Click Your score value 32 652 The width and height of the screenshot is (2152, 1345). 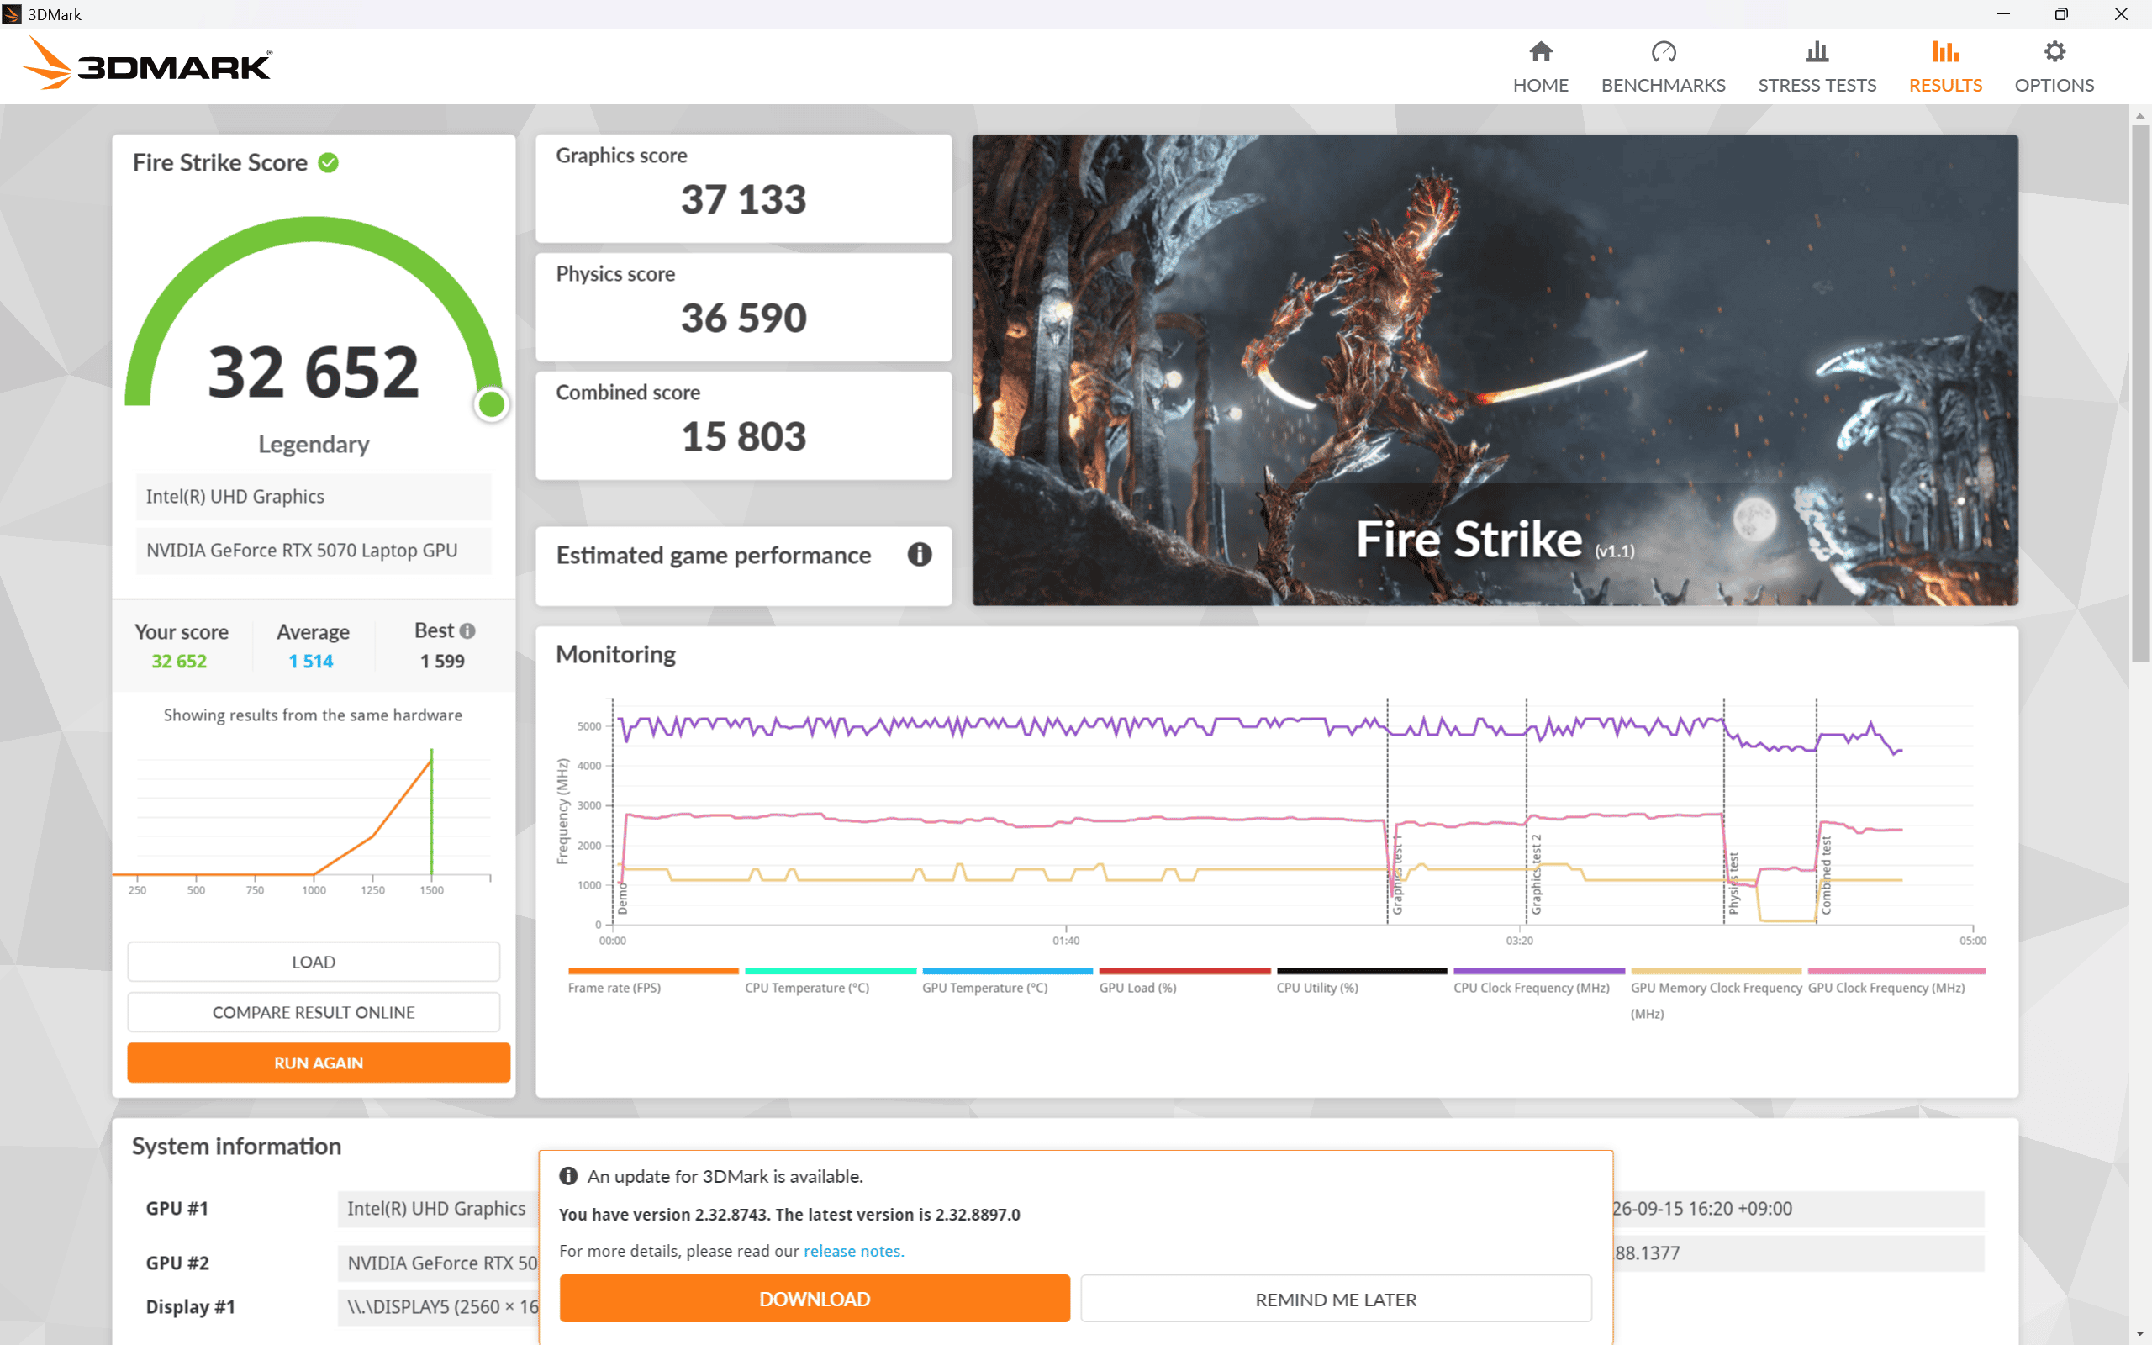coord(179,661)
